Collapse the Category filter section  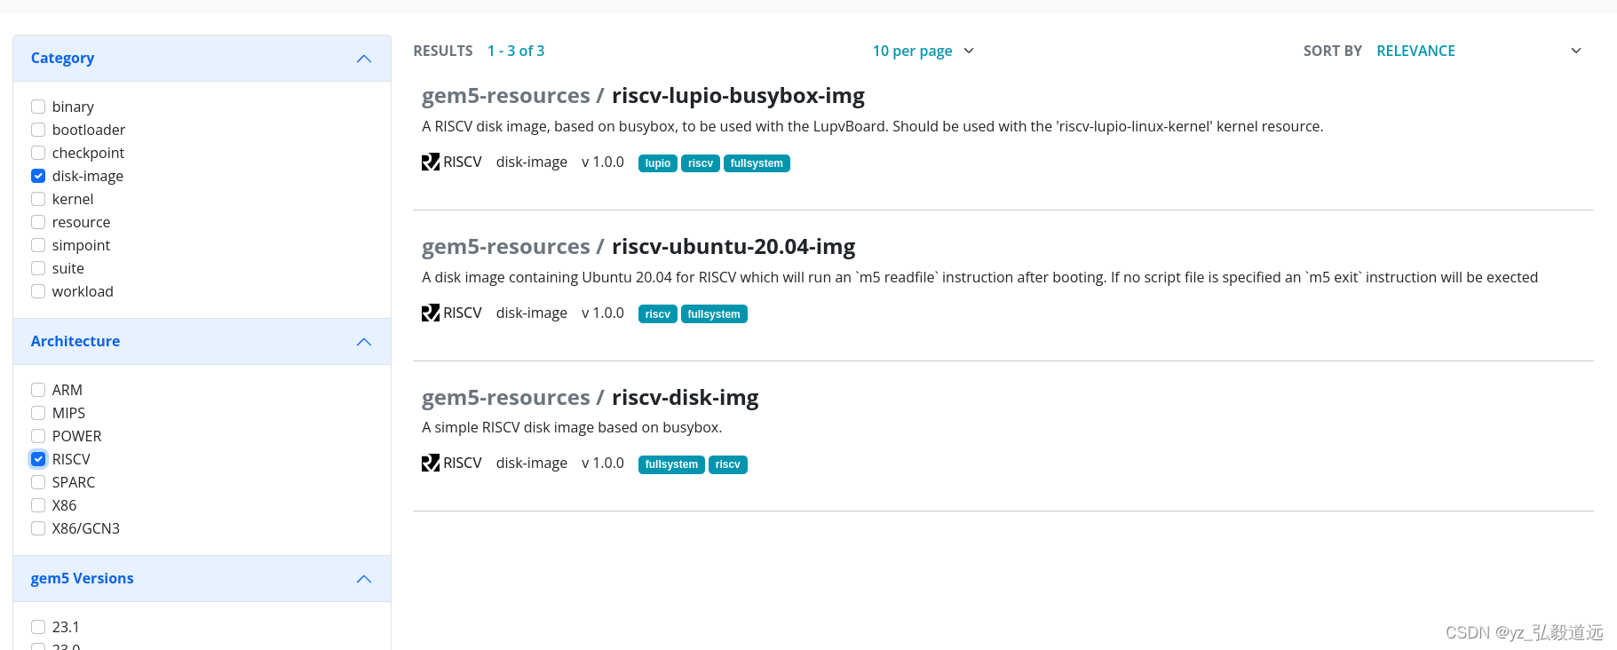[202, 59]
